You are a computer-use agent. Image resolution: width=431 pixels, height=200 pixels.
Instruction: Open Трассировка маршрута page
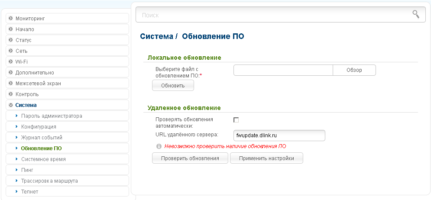49,181
